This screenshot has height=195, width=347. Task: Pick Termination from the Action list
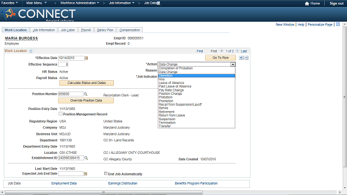click(196, 122)
